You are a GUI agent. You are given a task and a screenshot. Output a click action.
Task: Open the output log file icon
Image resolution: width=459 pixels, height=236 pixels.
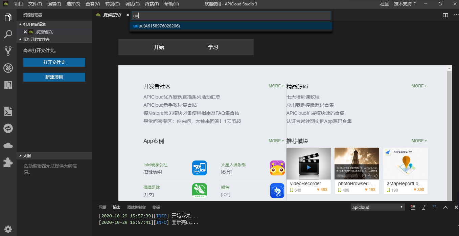[435, 207]
